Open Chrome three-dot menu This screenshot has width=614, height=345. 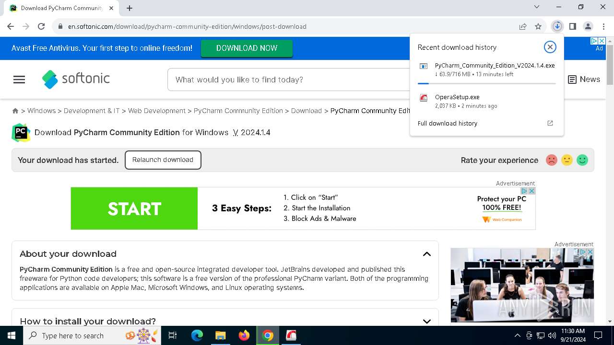603,26
